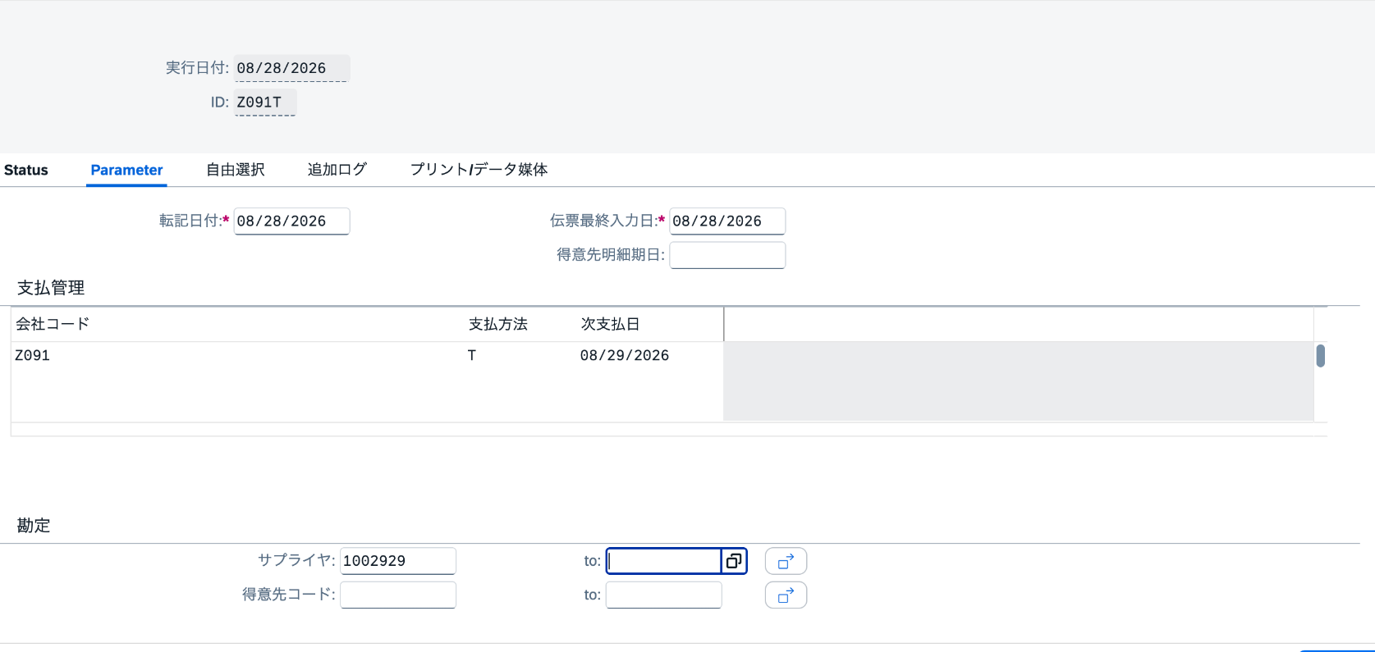Click the 得意先コード 'to' input field

(664, 595)
